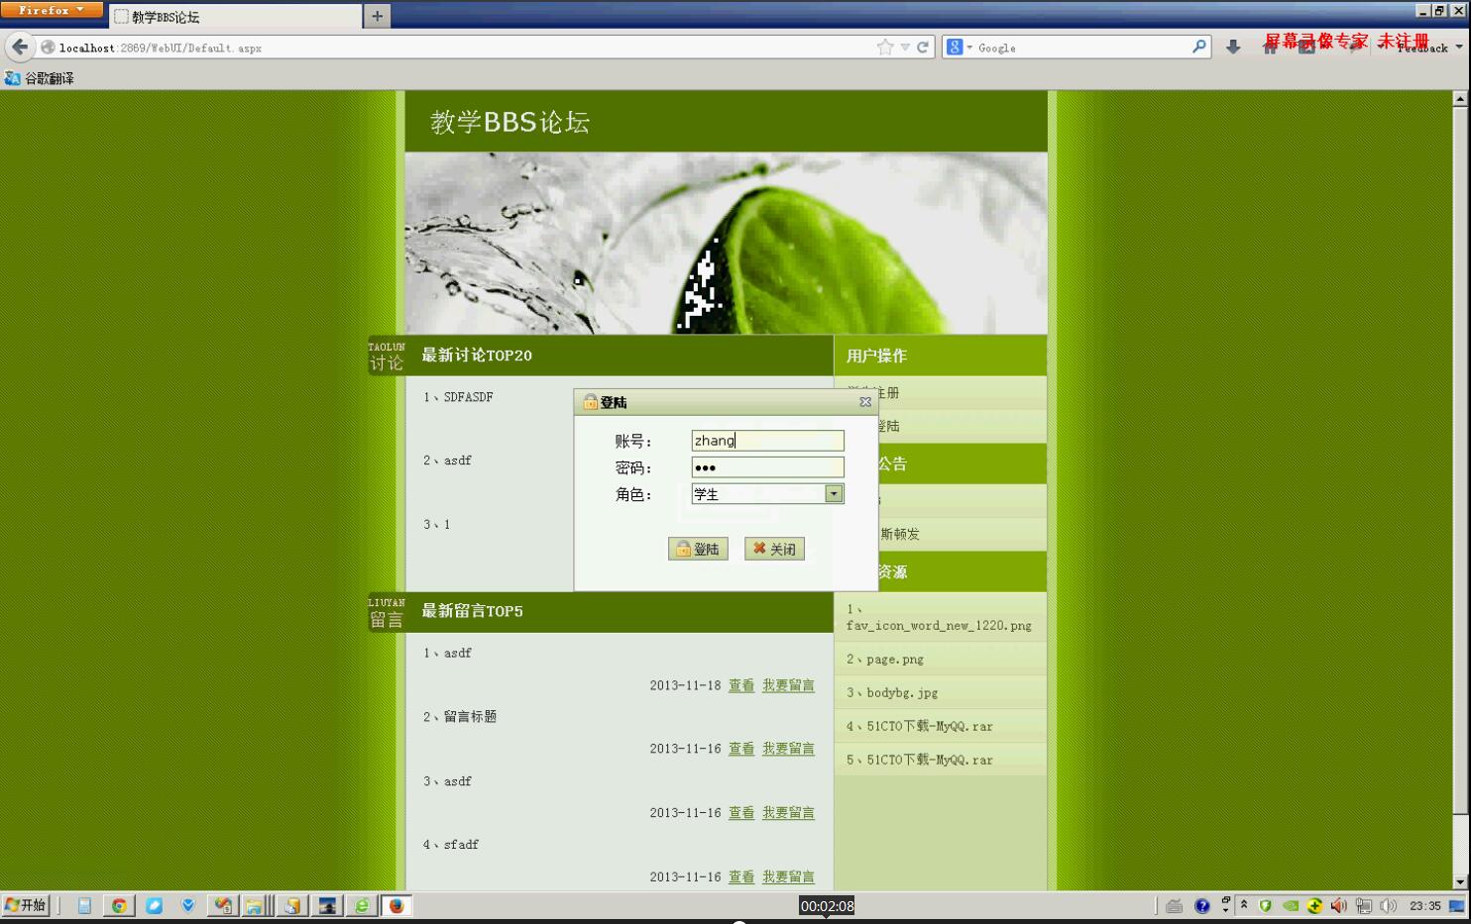Click the show desktop icon by clock

[x=1456, y=905]
